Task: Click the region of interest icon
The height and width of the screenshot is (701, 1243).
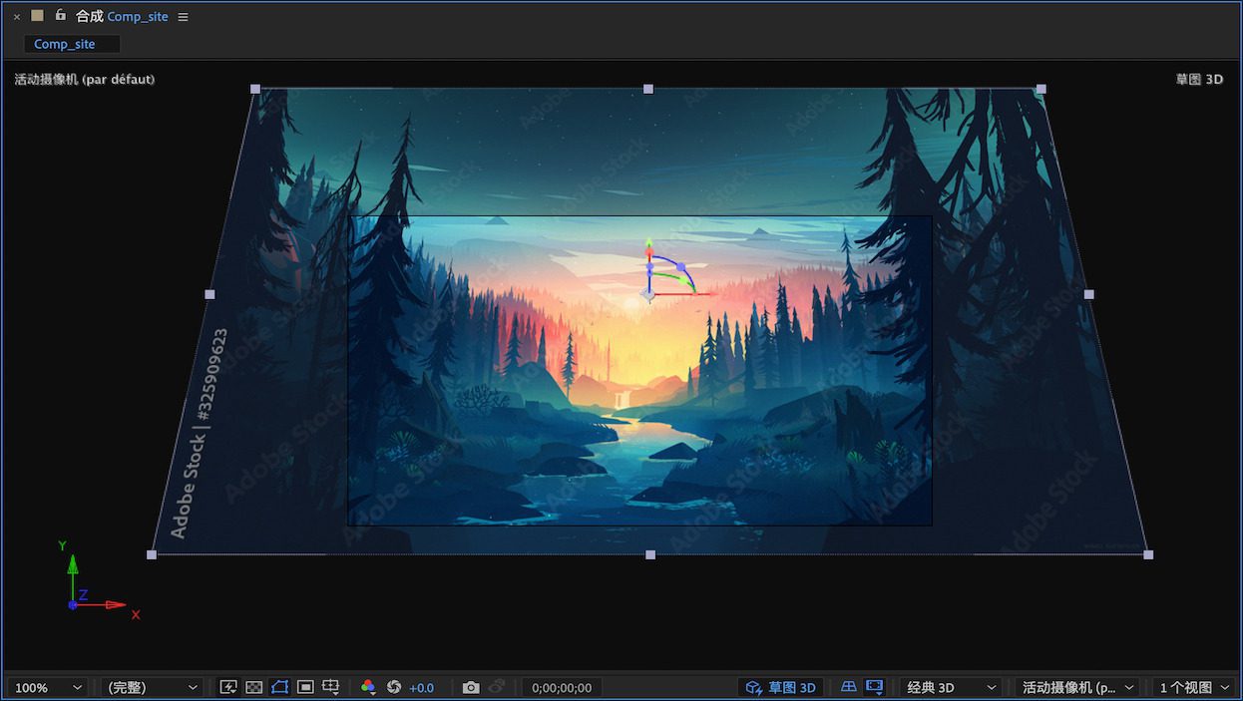Action: pyautogui.click(x=305, y=687)
